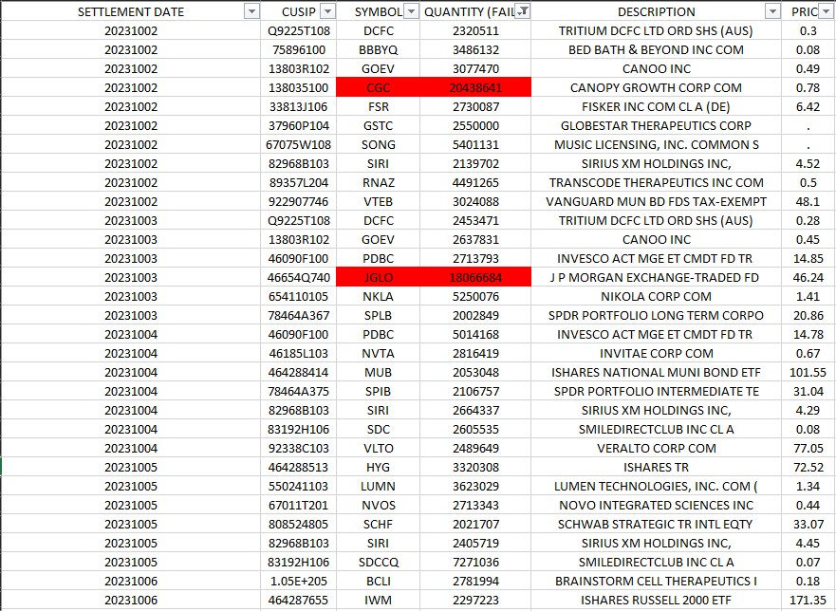Click the VTEB symbol cell

[378, 201]
